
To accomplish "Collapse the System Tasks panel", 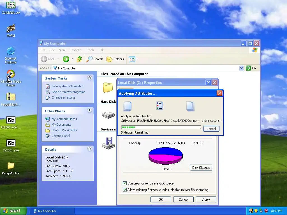I will click(x=89, y=78).
